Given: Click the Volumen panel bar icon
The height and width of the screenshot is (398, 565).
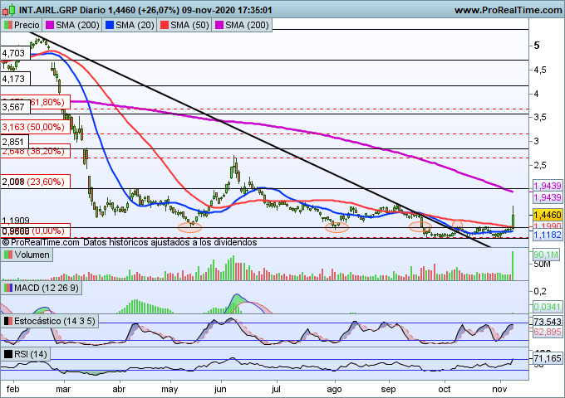Looking at the screenshot, I should tap(8, 255).
